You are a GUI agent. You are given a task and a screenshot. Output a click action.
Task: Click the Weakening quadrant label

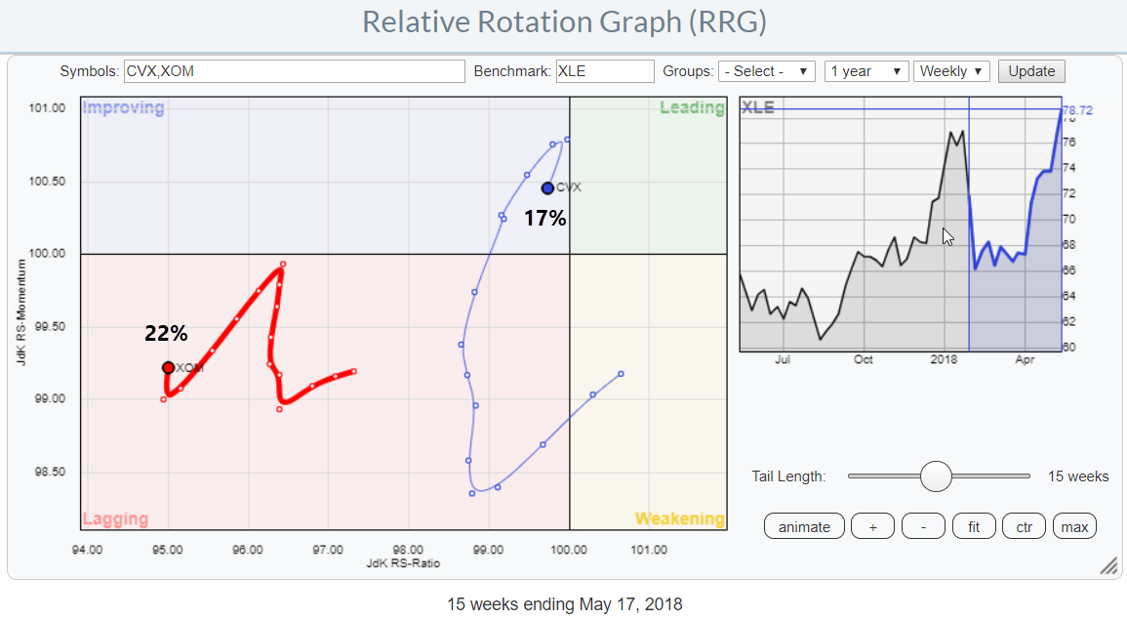click(x=680, y=518)
